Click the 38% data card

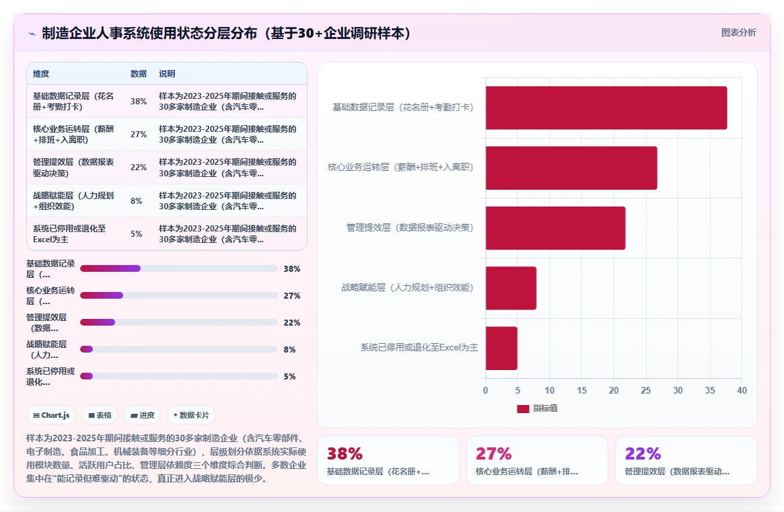[x=388, y=460]
